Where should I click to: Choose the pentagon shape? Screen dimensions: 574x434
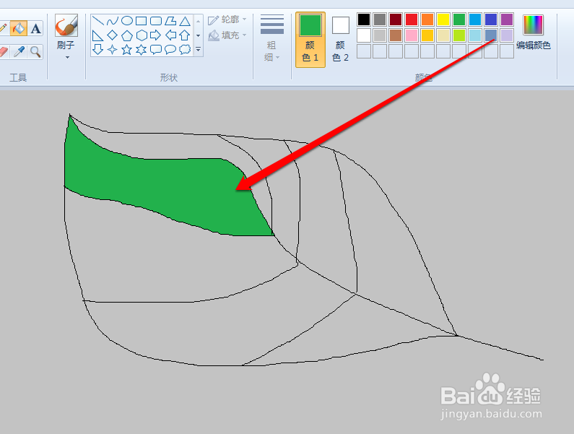tap(126, 35)
